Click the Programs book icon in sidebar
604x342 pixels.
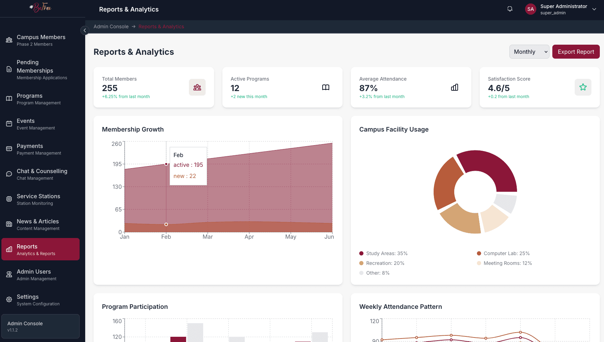pyautogui.click(x=9, y=98)
